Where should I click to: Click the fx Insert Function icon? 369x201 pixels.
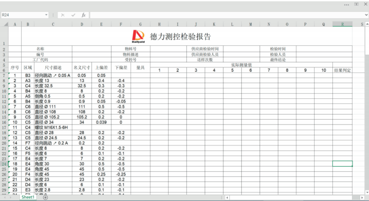click(x=83, y=14)
